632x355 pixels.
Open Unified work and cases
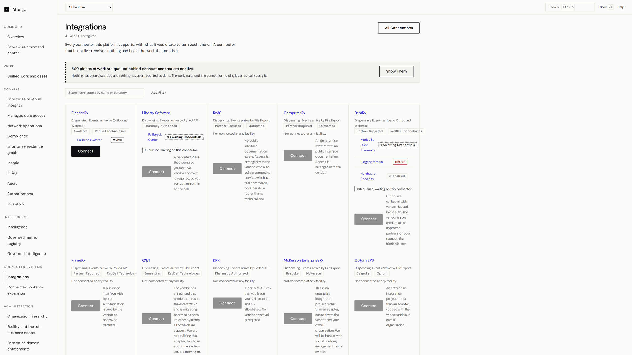click(x=27, y=76)
